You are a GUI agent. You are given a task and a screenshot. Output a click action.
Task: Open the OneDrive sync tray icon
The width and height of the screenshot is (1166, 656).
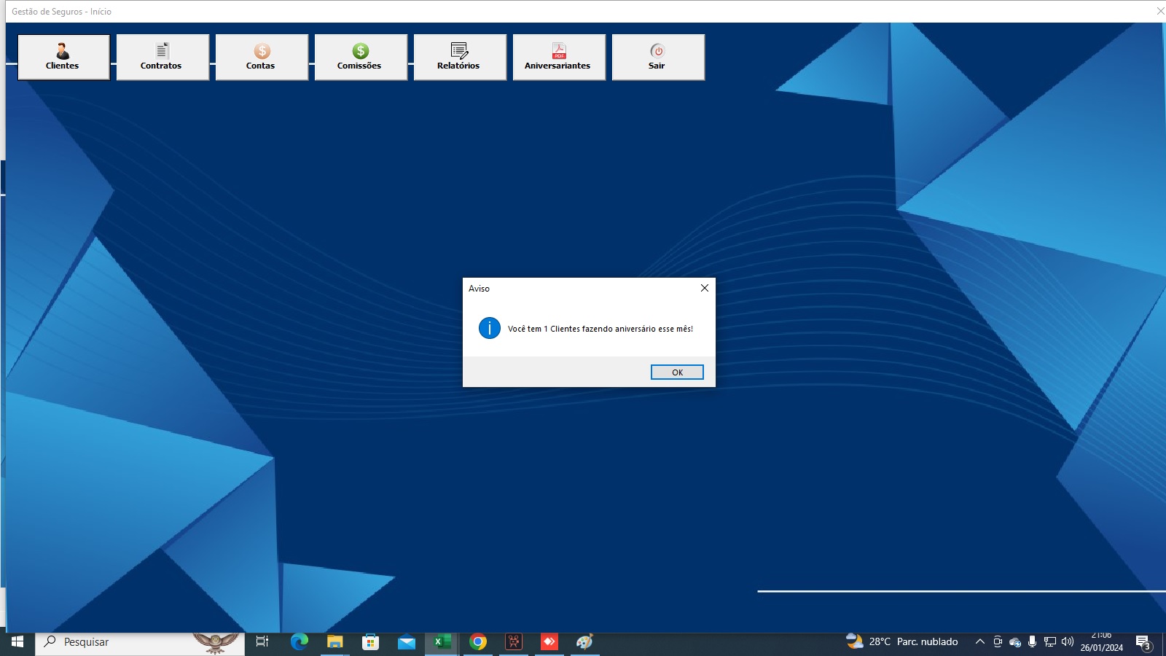(x=1015, y=641)
